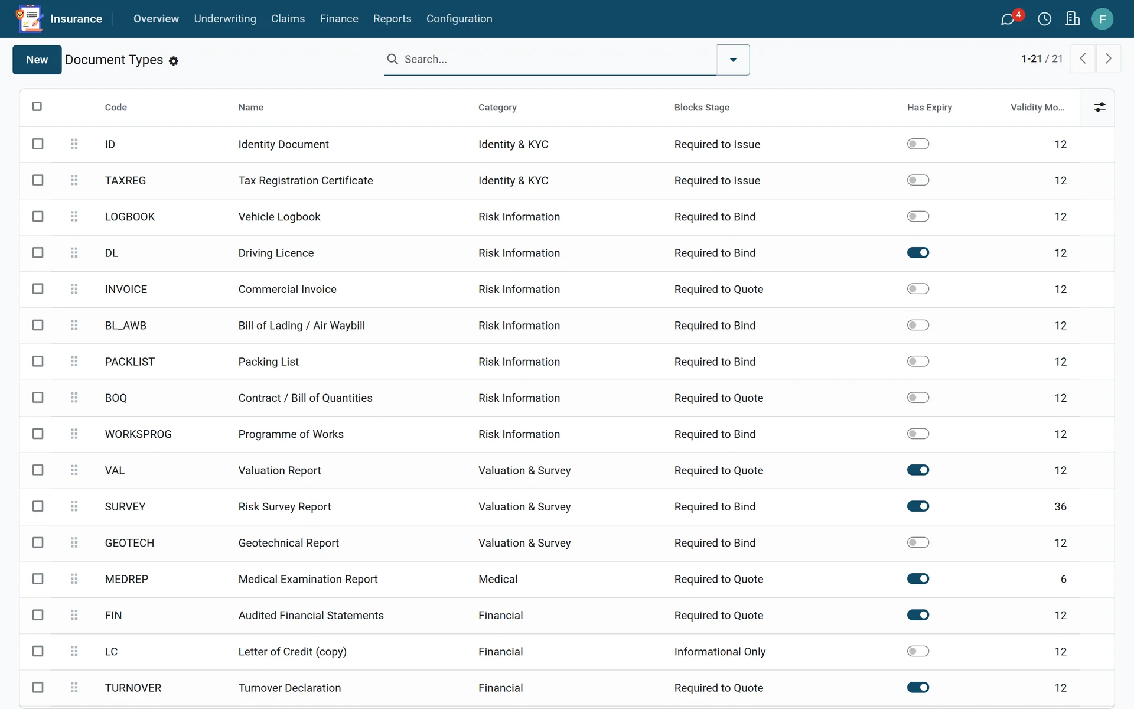
Task: Open the company building icon
Action: click(x=1073, y=19)
